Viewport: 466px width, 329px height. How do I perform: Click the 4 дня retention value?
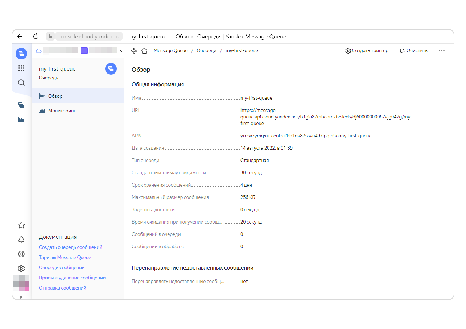pyautogui.click(x=246, y=185)
